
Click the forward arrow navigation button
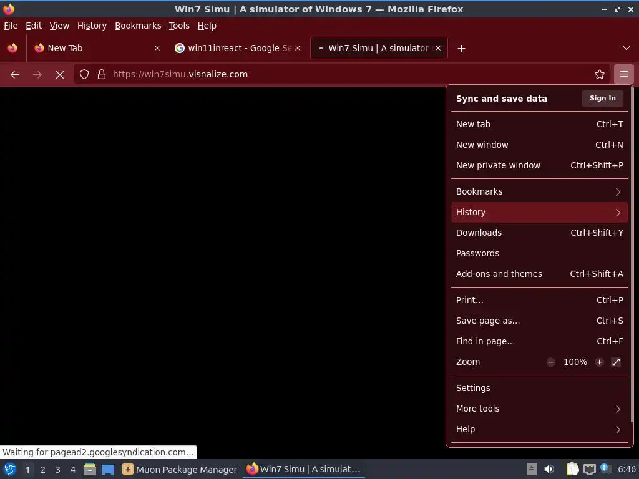(x=37, y=75)
